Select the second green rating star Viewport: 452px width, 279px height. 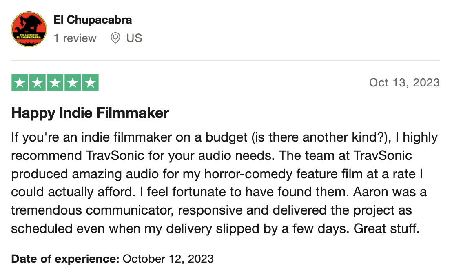37,83
